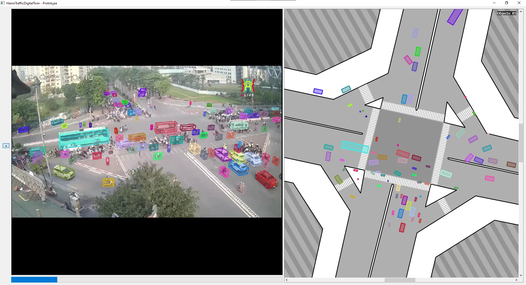Click the HanoiTrafficDigitalTwin app icon in title bar
This screenshot has height=285, width=526.
coord(3,3)
